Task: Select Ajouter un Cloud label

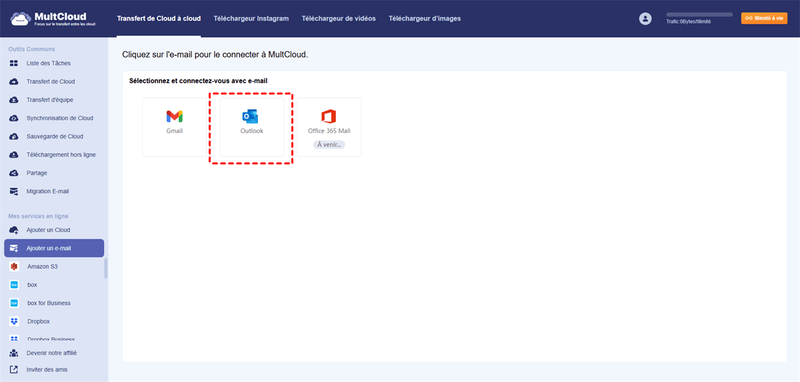Action: coord(48,230)
